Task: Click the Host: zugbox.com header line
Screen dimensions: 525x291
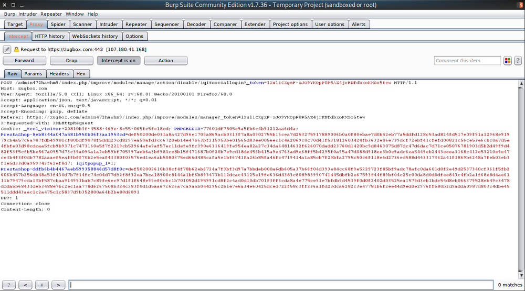Action: (24, 88)
